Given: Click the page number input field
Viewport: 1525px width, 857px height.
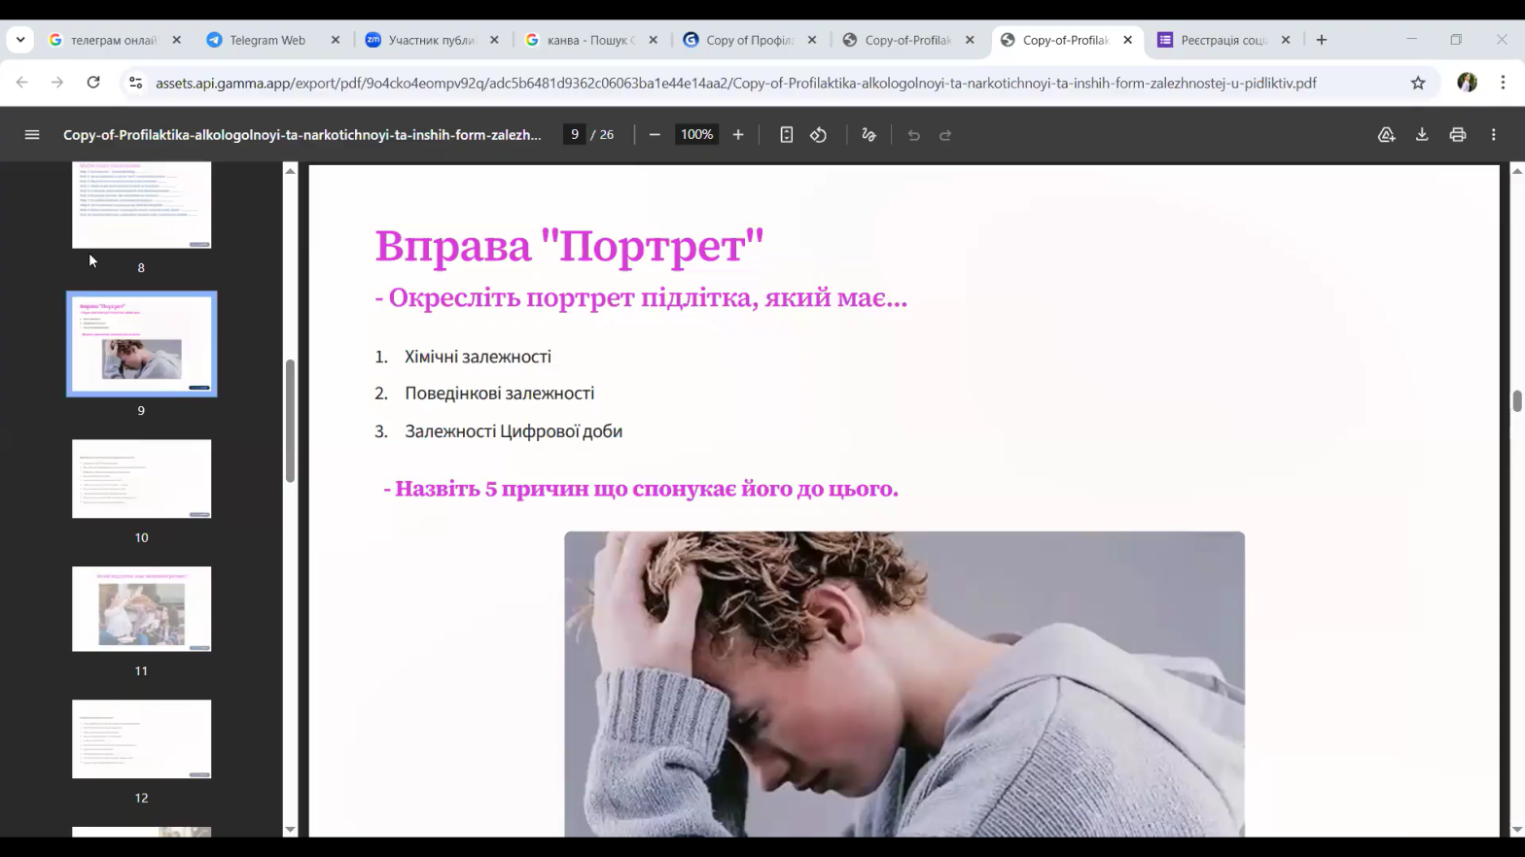Looking at the screenshot, I should click(575, 135).
